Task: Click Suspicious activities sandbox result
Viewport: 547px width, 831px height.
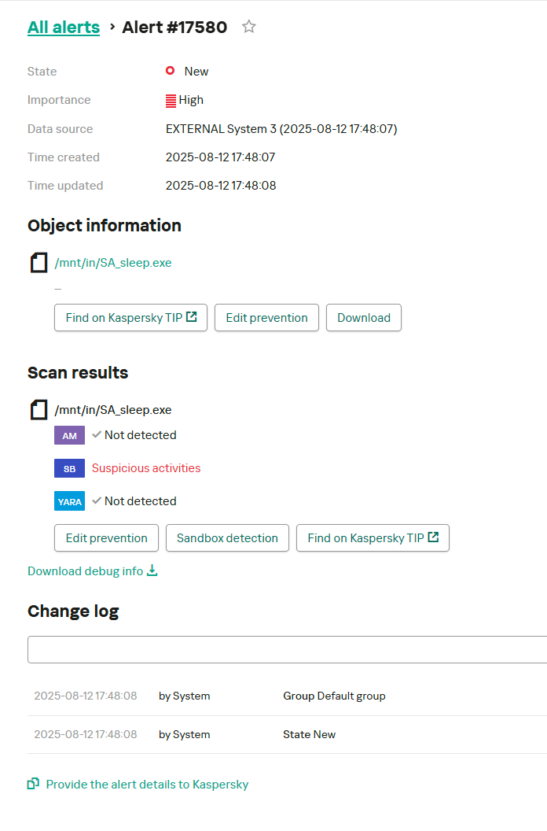Action: [x=146, y=468]
